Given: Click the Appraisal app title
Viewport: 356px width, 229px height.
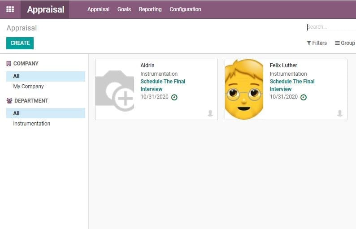Looking at the screenshot, I should click(46, 9).
